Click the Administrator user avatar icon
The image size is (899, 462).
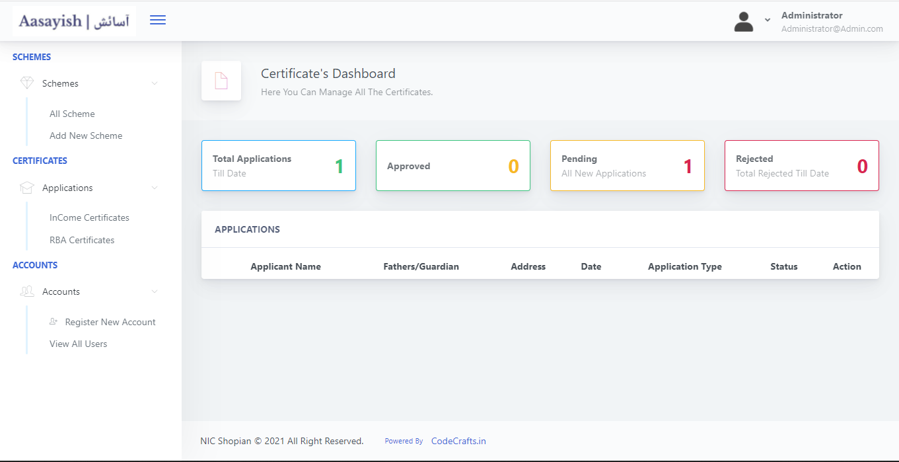[x=744, y=22]
